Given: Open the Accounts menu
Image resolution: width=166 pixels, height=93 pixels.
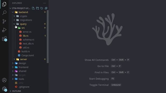Looking at the screenshot, I should (4, 80).
